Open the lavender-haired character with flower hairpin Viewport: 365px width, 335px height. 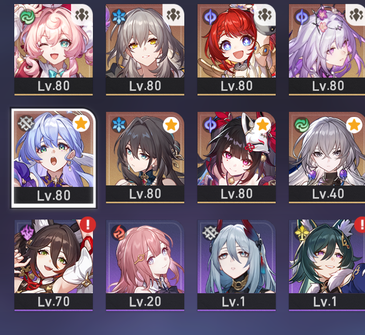(327, 50)
